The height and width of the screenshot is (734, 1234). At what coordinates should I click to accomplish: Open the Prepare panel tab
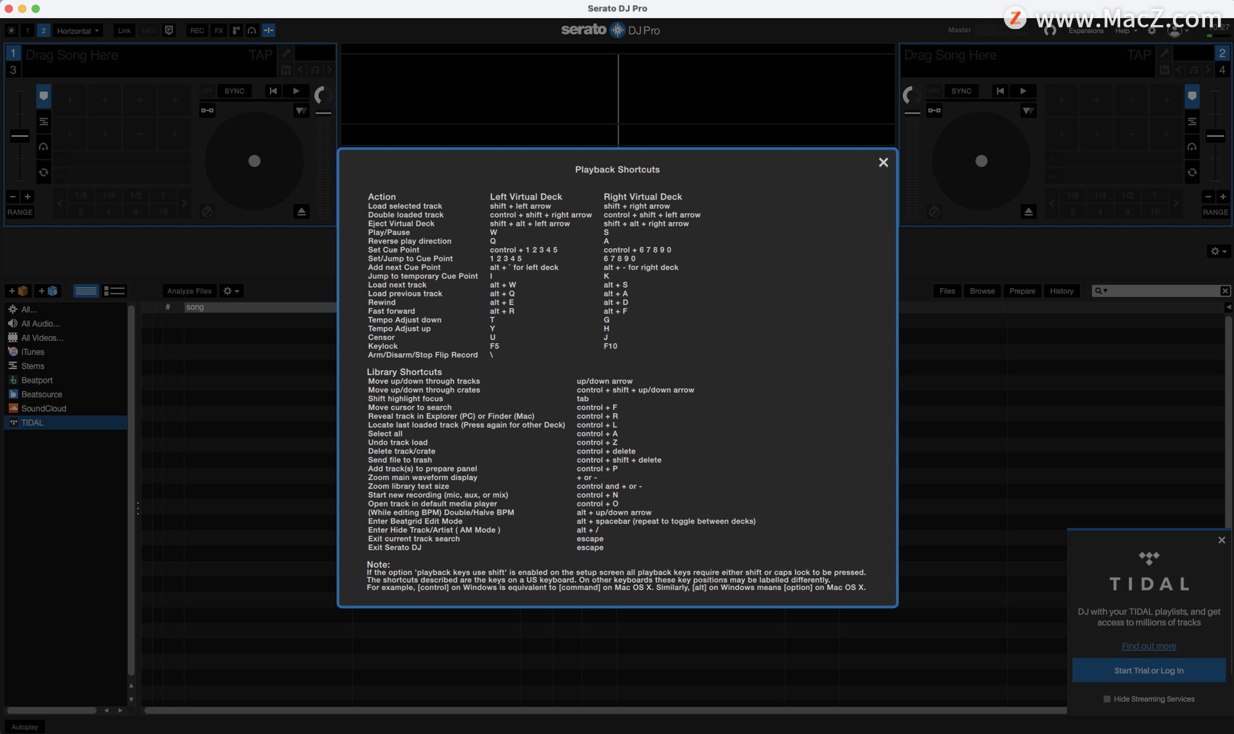coord(1022,291)
